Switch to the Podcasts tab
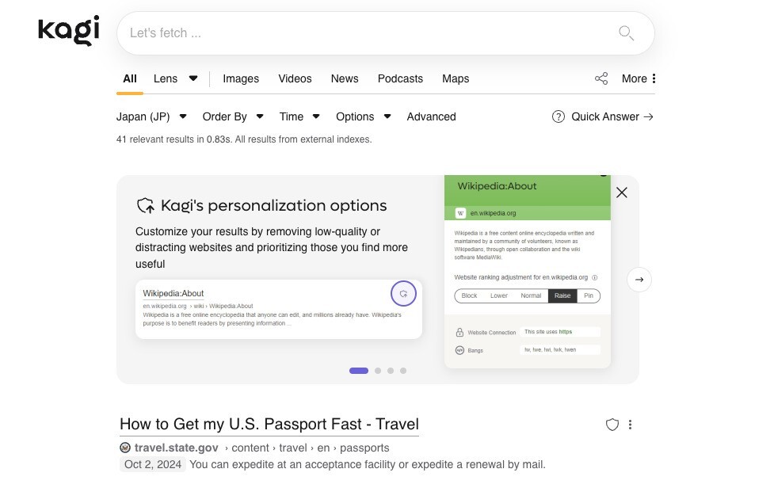The width and height of the screenshot is (774, 484). pos(400,78)
